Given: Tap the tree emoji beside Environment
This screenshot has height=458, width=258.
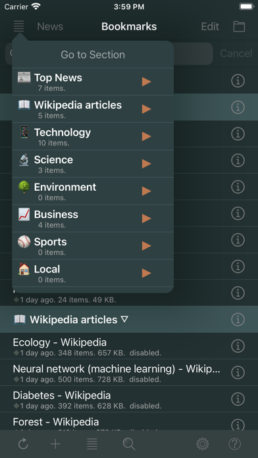Looking at the screenshot, I should point(24,187).
